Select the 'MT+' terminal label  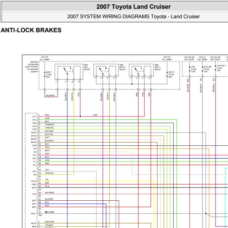34,204
